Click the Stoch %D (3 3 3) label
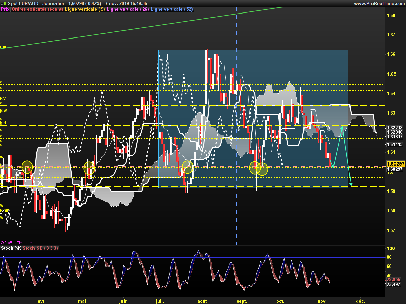The height and width of the screenshot is (304, 406). click(41, 248)
